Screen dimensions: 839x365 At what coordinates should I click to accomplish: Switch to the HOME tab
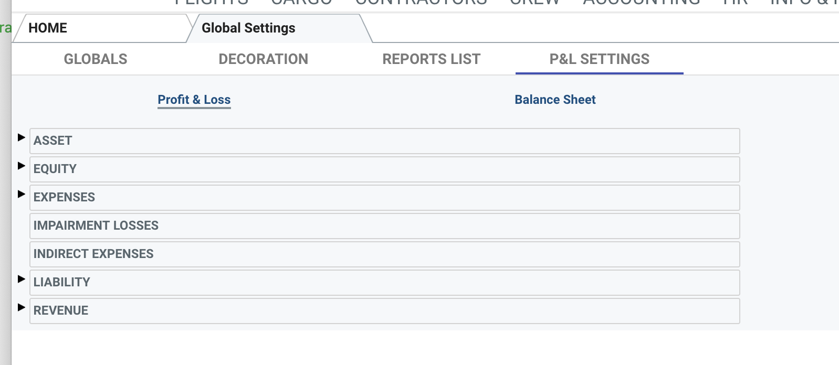48,28
